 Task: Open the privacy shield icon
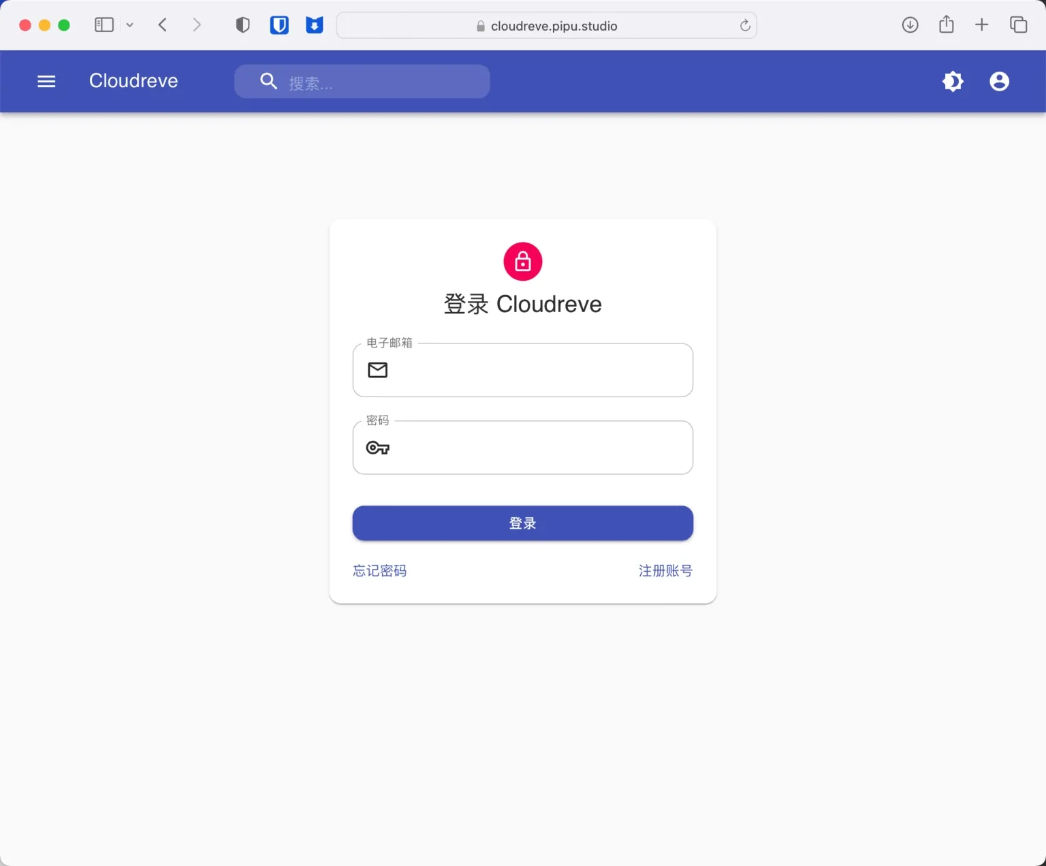point(243,25)
